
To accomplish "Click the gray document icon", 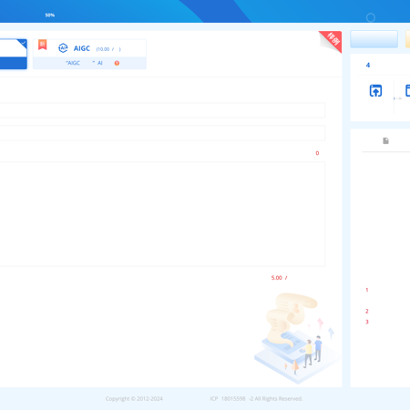I will [385, 140].
